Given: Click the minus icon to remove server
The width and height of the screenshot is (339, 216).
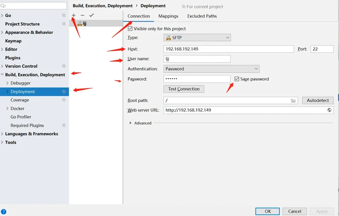Looking at the screenshot, I should [83, 15].
